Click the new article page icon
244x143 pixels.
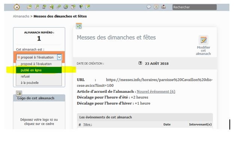click(37, 7)
